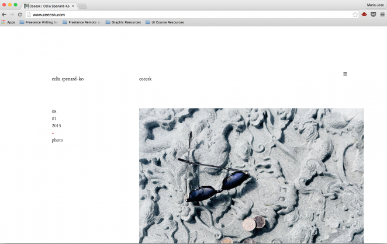This screenshot has width=387, height=244.
Task: Open a new tab button
Action: pyautogui.click(x=82, y=6)
